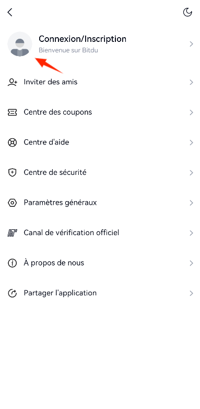Select Canal de vérification officiel
The height and width of the screenshot is (409, 200).
[x=100, y=233]
